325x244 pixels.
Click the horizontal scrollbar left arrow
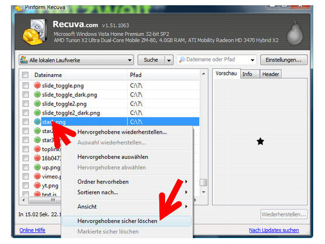pos(23,200)
